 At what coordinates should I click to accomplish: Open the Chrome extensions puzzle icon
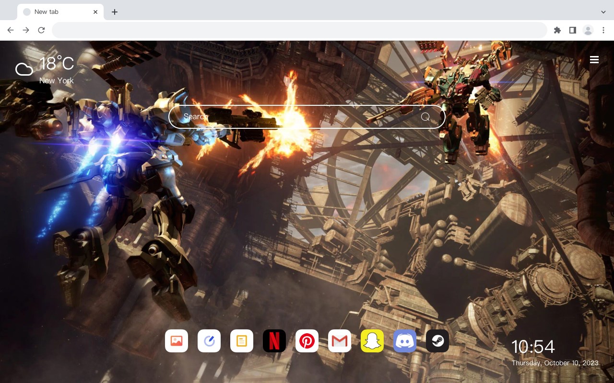coord(557,30)
